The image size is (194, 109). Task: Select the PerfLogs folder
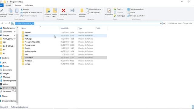coord(64,39)
